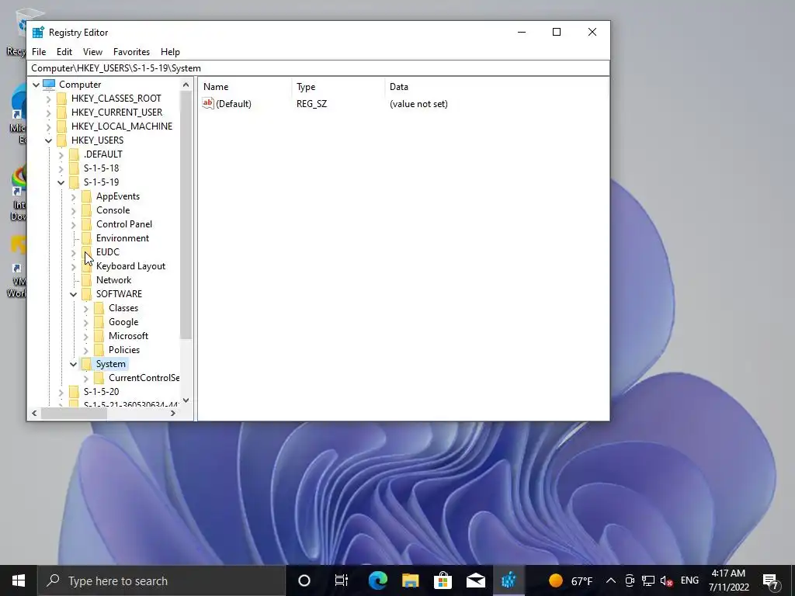
Task: Click the taskbar search box
Action: coord(161,580)
